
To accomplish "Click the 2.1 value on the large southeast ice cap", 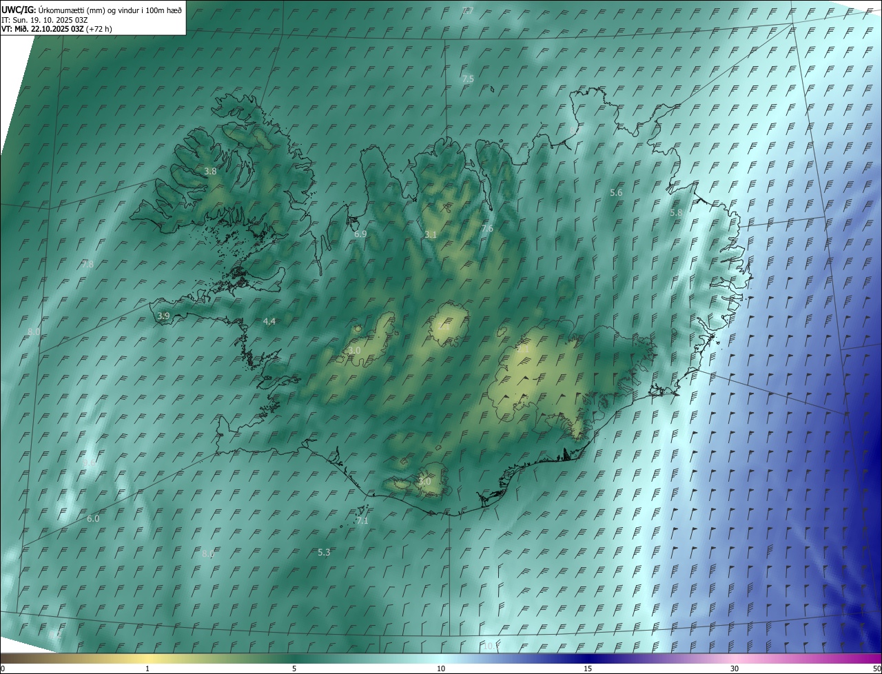I will tap(522, 349).
